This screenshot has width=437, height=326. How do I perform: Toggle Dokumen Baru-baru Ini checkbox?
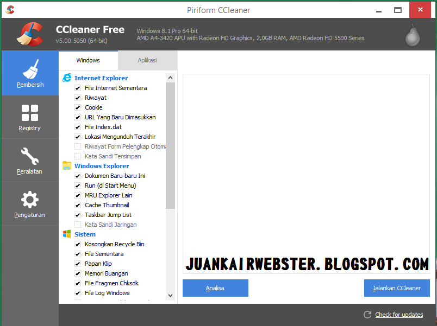click(x=78, y=176)
